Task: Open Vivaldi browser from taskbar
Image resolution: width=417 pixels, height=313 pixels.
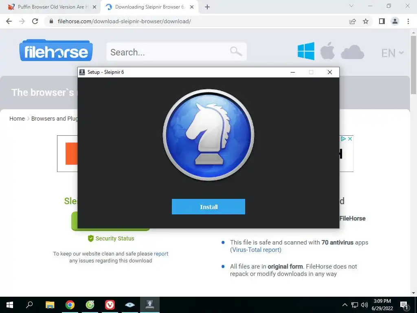Action: click(110, 305)
